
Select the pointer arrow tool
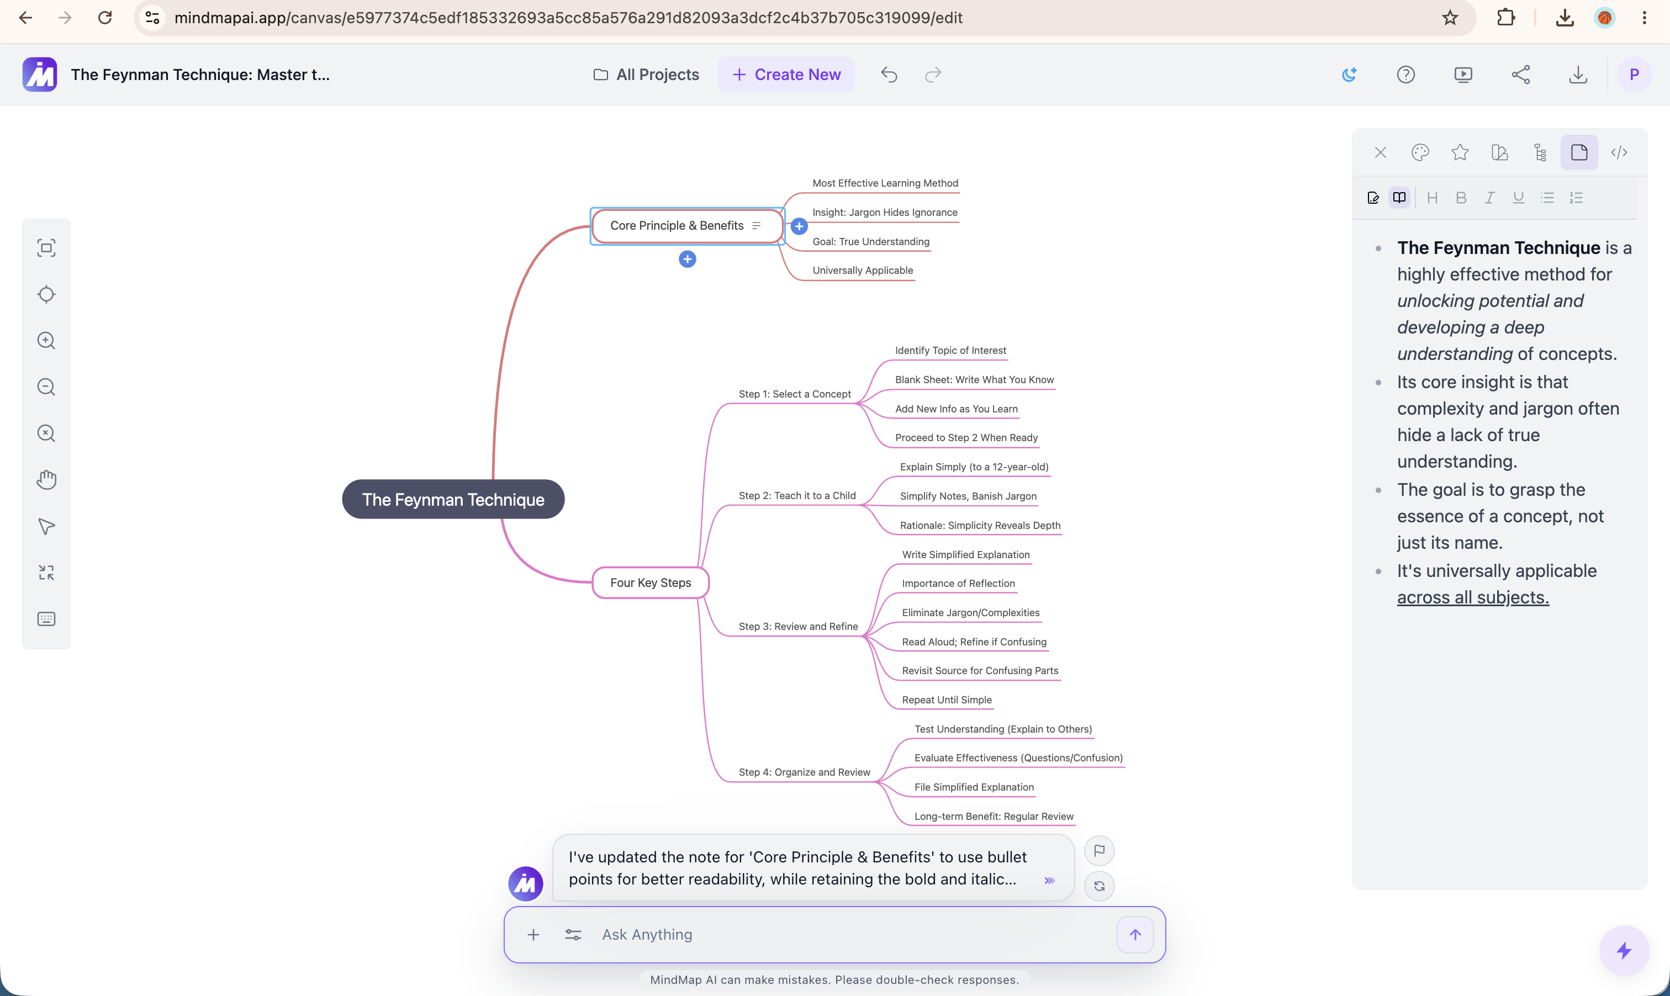[x=46, y=526]
